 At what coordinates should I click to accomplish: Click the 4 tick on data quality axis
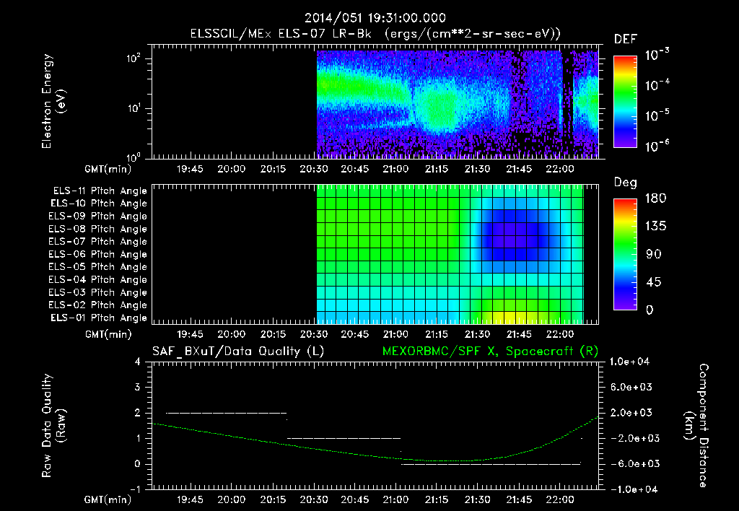[x=137, y=362]
